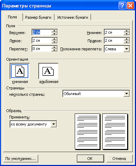Click the Верхнее margin input field
The height and width of the screenshot is (166, 136).
41,32
